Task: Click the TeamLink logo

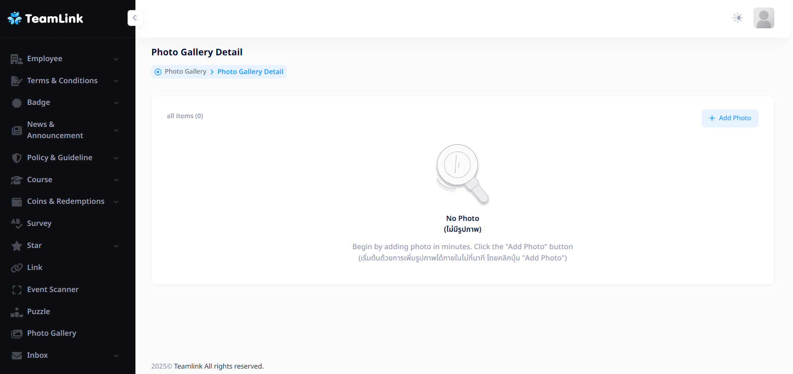Action: (x=45, y=18)
